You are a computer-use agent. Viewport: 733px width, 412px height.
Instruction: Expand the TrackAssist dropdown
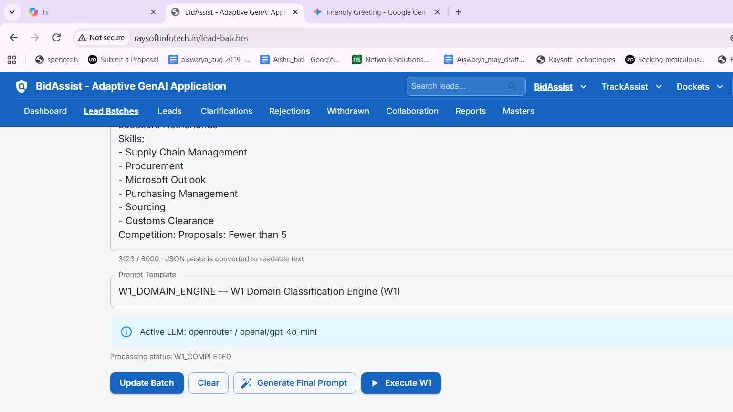[x=659, y=87]
